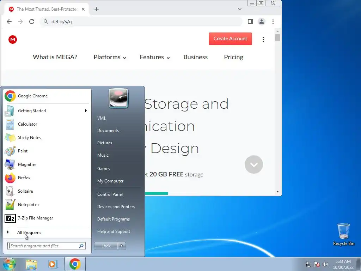Screen dimensions: 361x271
Task: Open Google Chrome from Start menu list
Action: click(x=47, y=96)
